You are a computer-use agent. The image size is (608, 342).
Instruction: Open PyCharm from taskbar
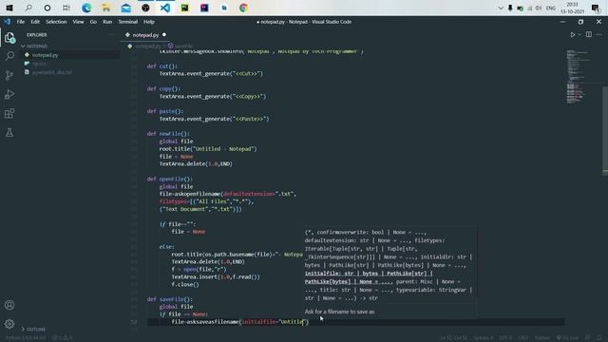click(x=185, y=8)
